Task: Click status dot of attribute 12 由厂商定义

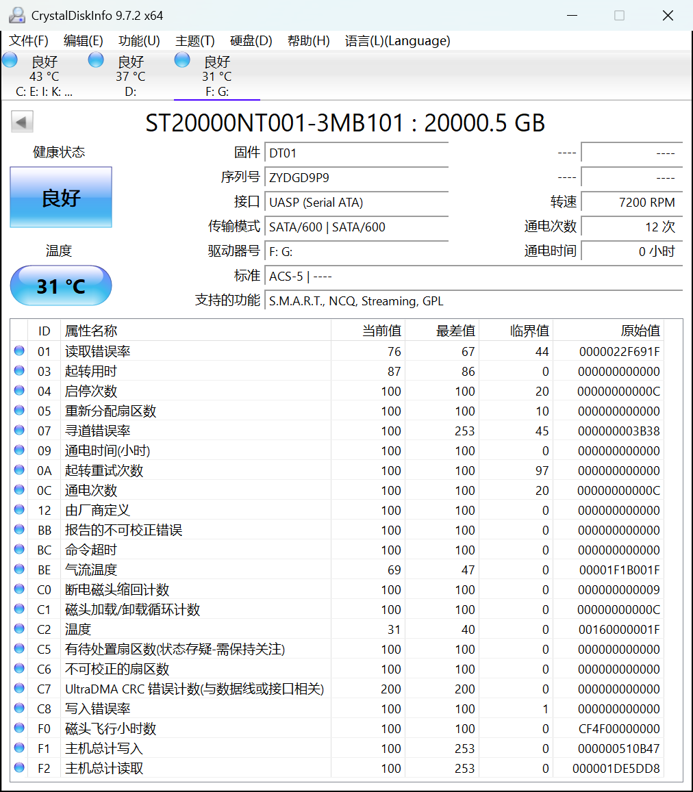Action: (x=19, y=510)
